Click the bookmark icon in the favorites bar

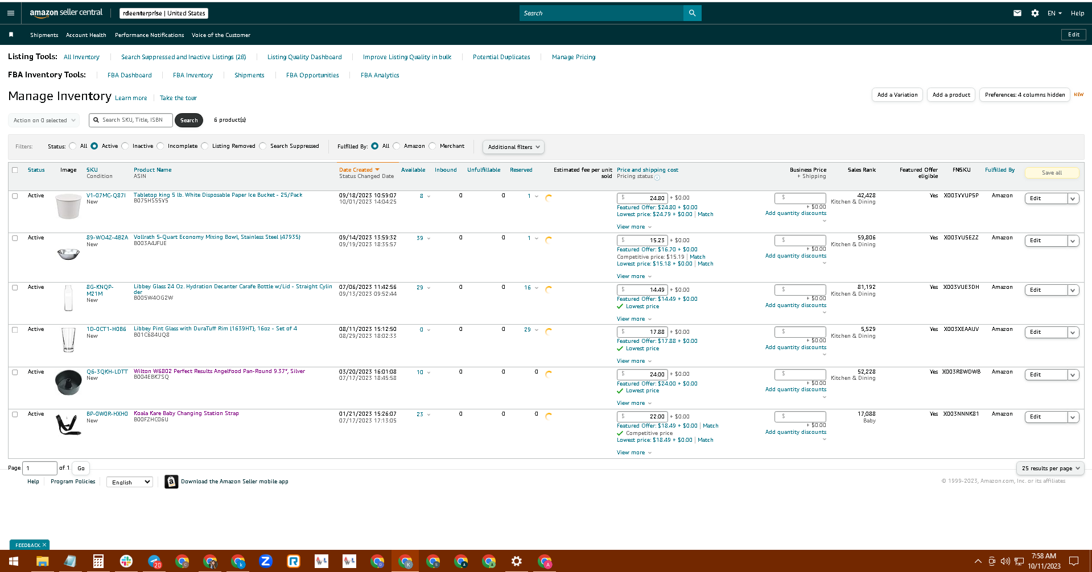[11, 35]
